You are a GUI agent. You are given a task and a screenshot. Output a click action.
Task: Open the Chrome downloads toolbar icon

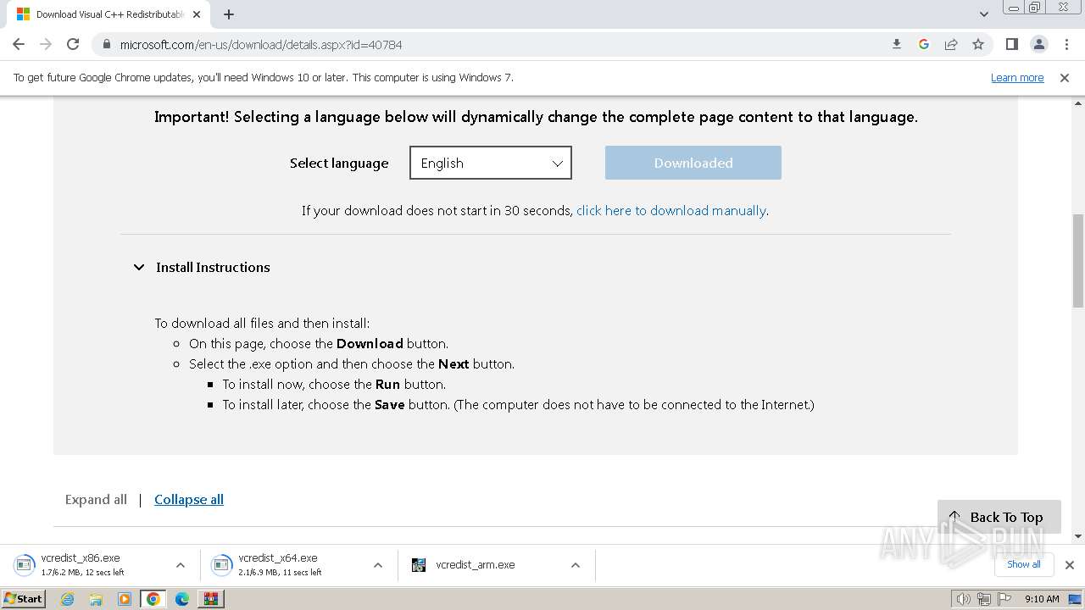(897, 44)
